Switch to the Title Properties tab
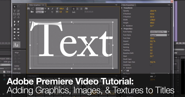Screen dimensions: 185x97 click(128, 5)
